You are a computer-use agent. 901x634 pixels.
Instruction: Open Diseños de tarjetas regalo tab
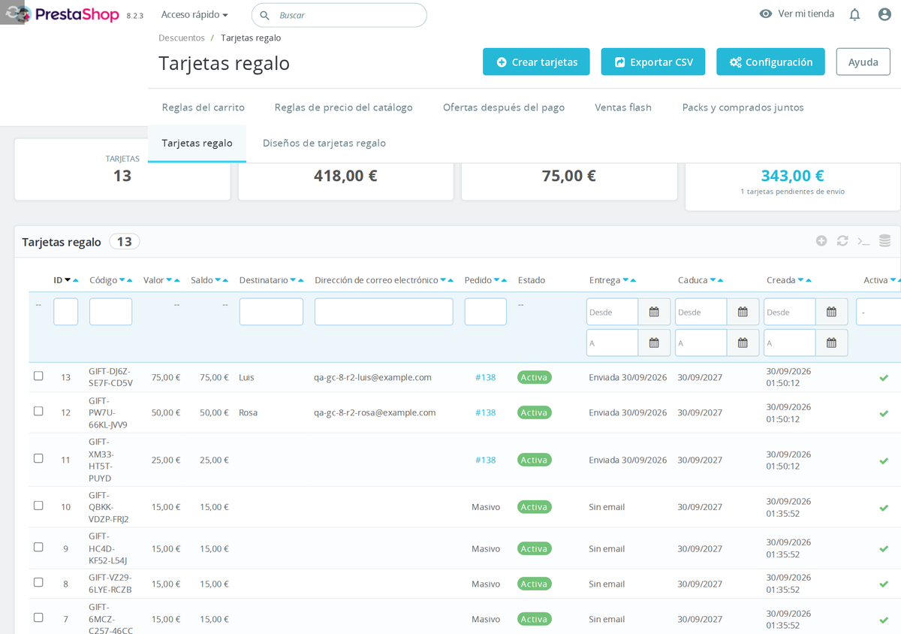pos(324,143)
